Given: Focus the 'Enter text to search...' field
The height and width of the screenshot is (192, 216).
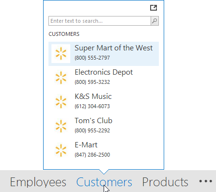Looking at the screenshot, I should click(x=100, y=21).
